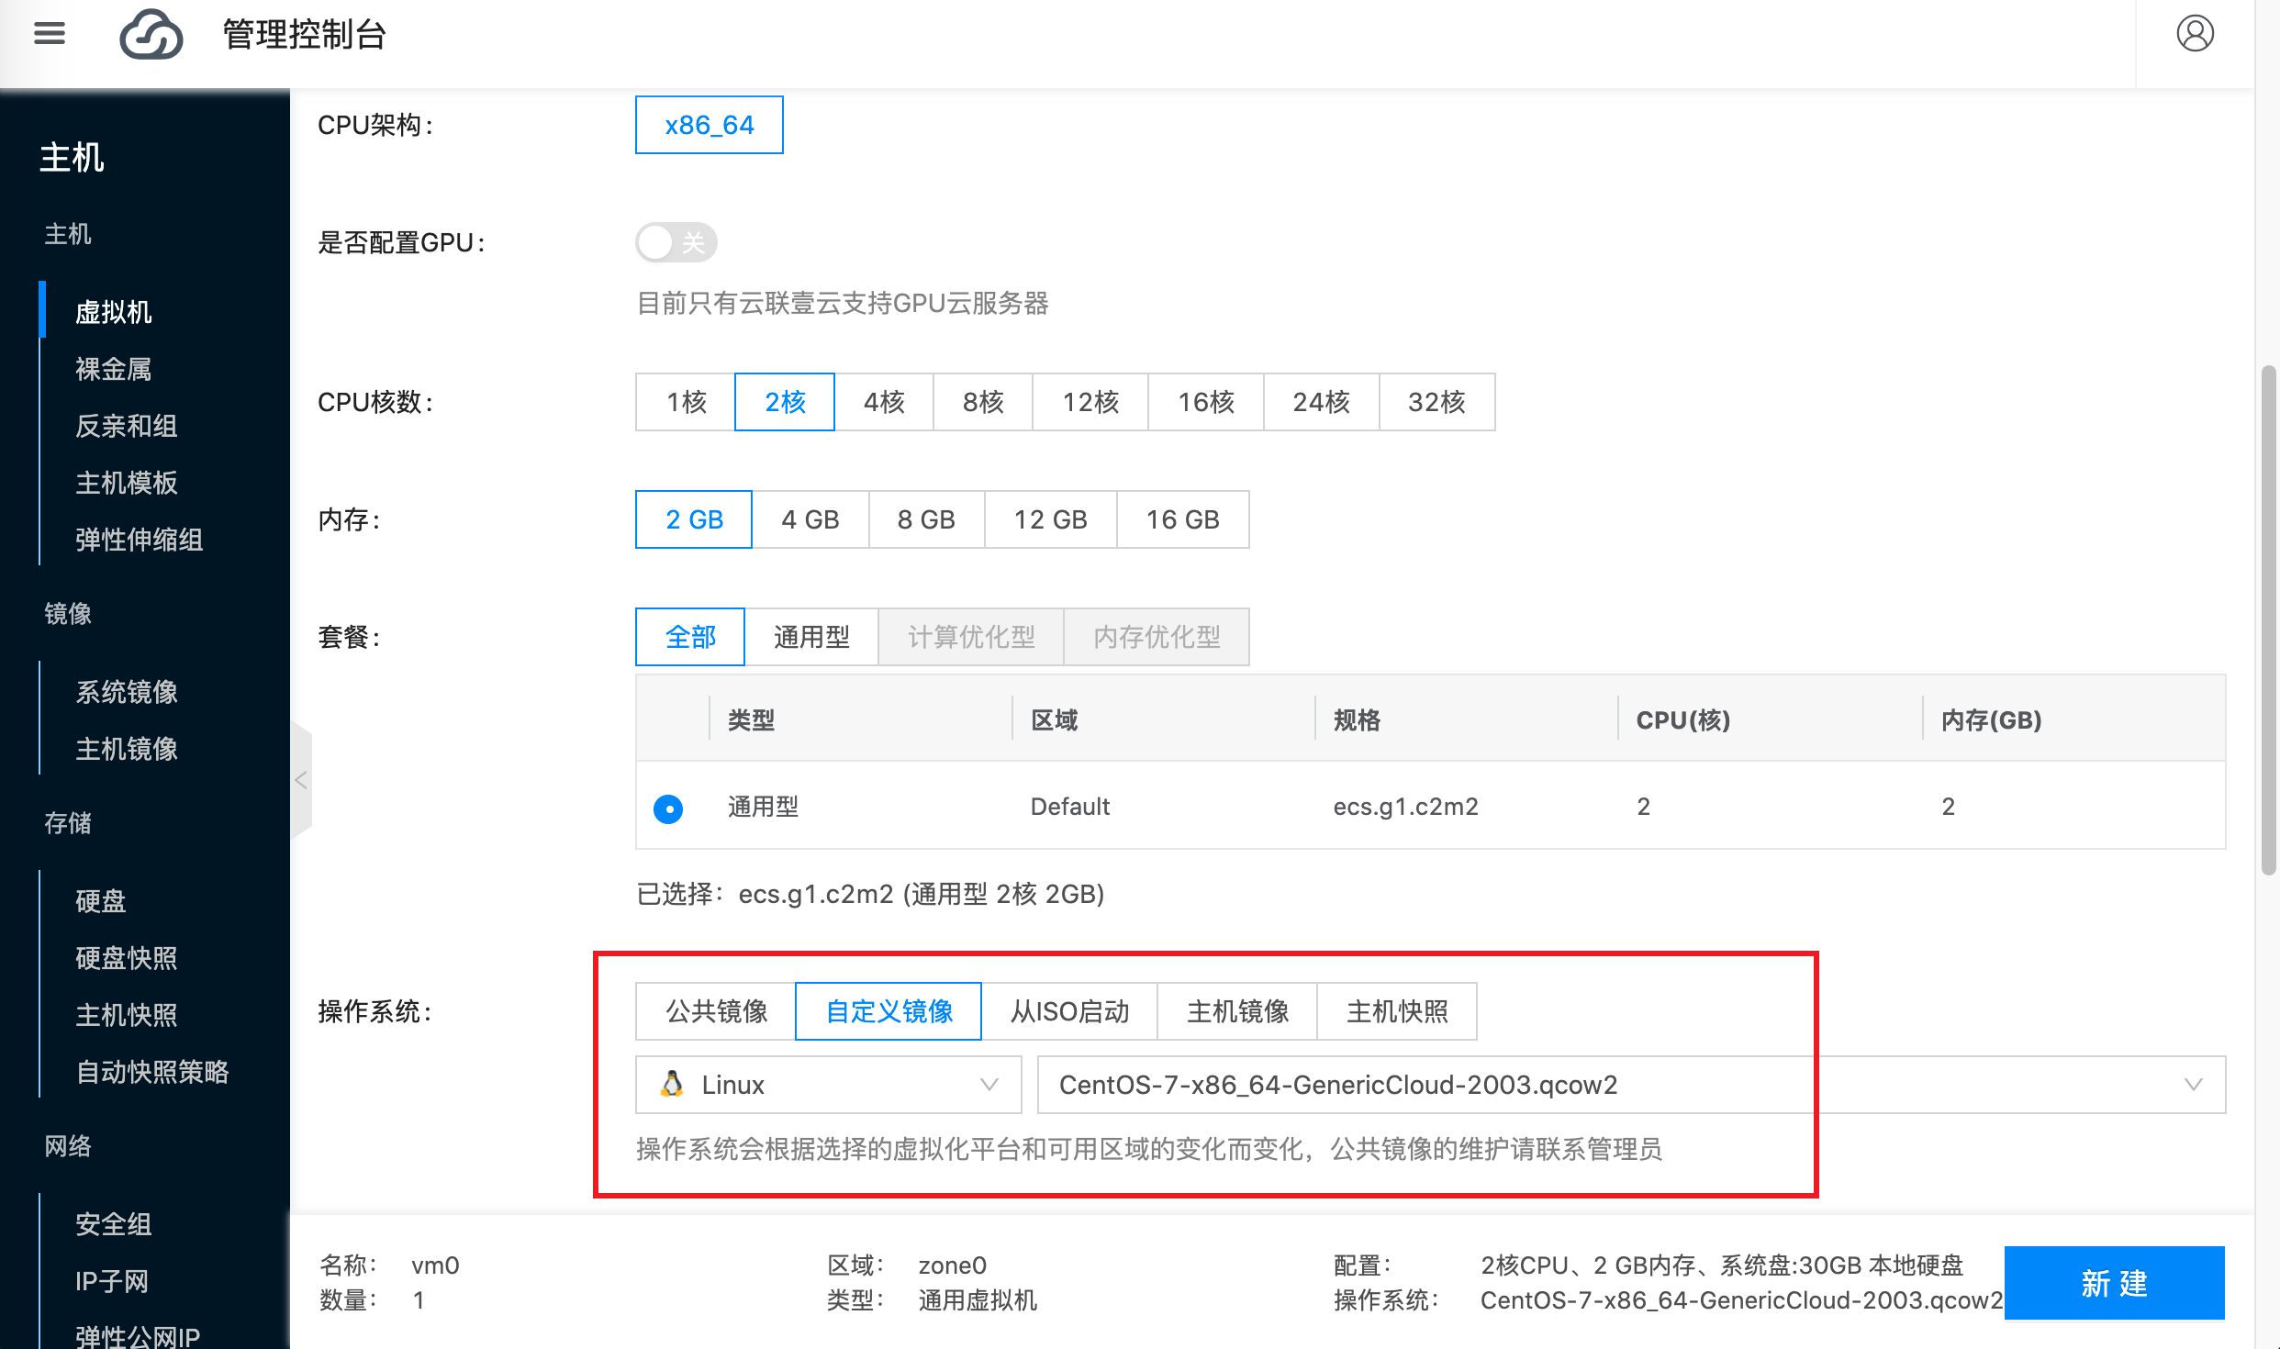Switch to the 公共镜像 tab

[x=715, y=1010]
